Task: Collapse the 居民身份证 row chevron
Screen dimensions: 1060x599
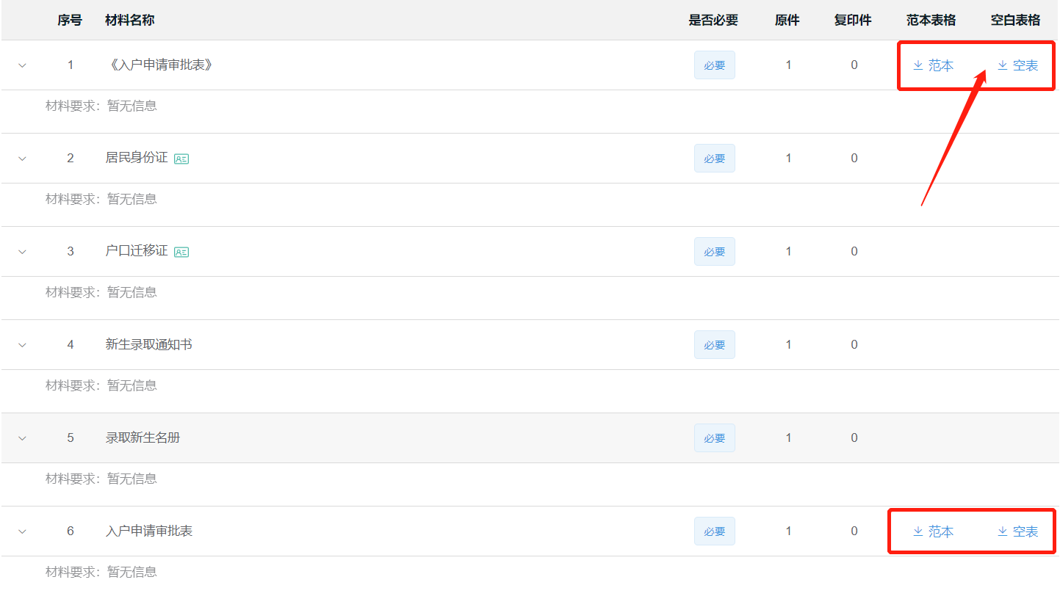Action: [x=22, y=159]
